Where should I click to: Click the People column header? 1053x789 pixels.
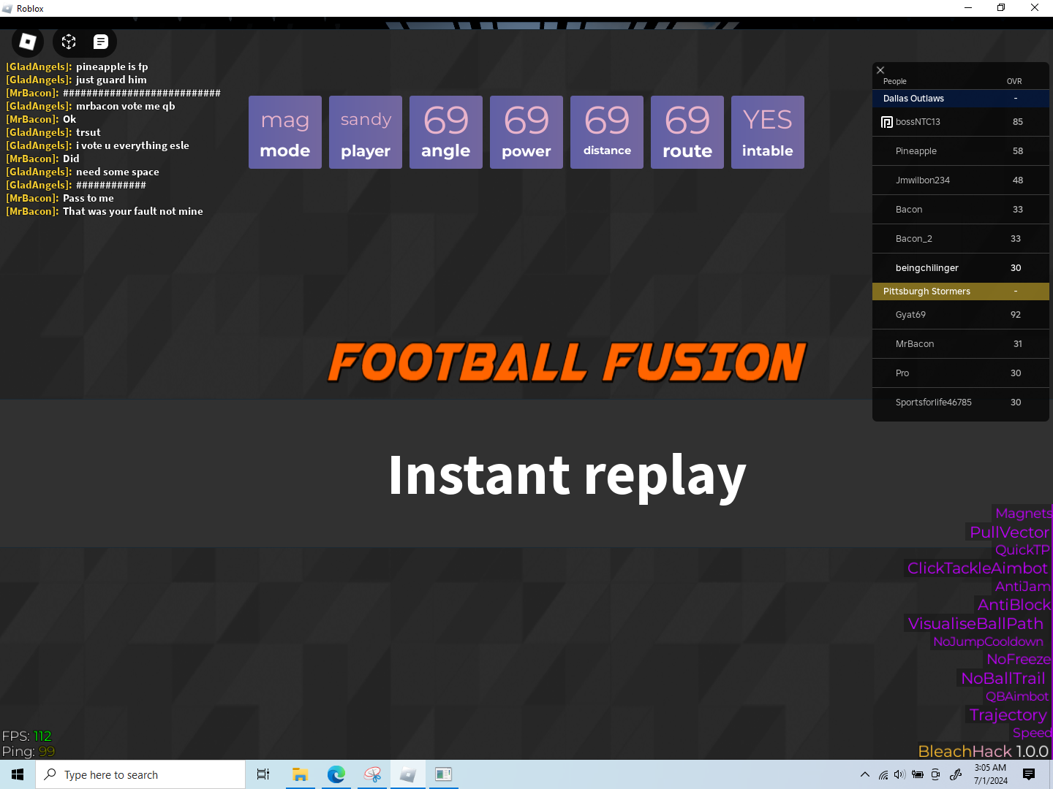[x=894, y=81]
